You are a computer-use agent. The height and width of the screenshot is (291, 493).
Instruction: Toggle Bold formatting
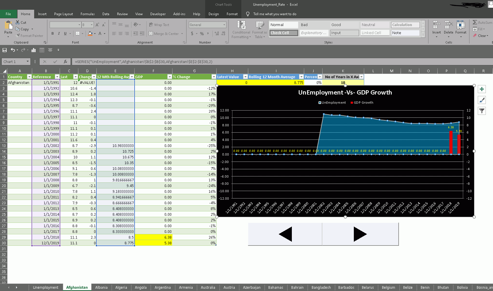(53, 34)
